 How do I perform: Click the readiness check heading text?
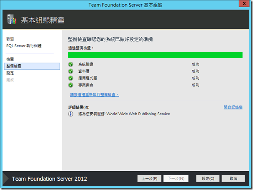point(110,39)
